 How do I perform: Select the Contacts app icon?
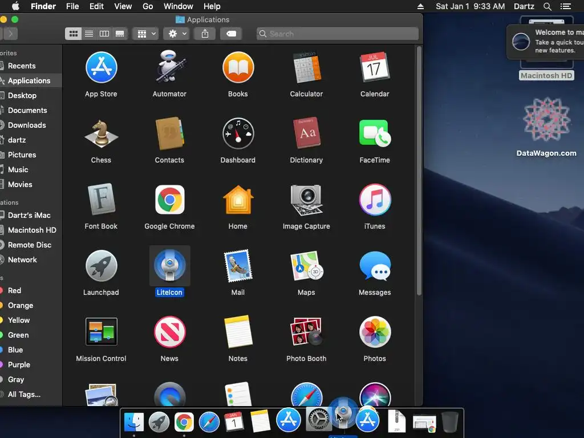(x=169, y=133)
